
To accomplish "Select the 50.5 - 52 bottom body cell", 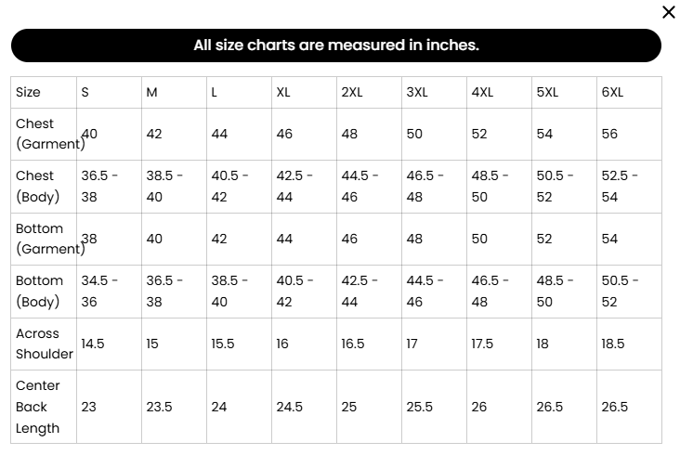I will coord(629,292).
